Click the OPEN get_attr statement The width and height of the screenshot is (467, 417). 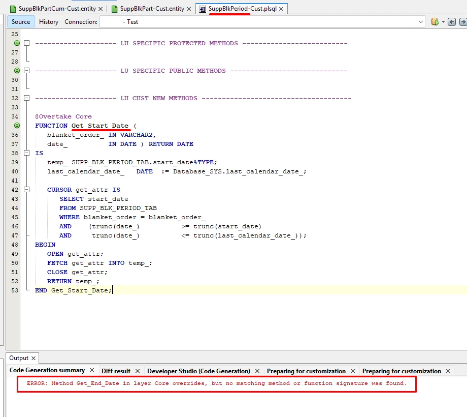point(75,254)
